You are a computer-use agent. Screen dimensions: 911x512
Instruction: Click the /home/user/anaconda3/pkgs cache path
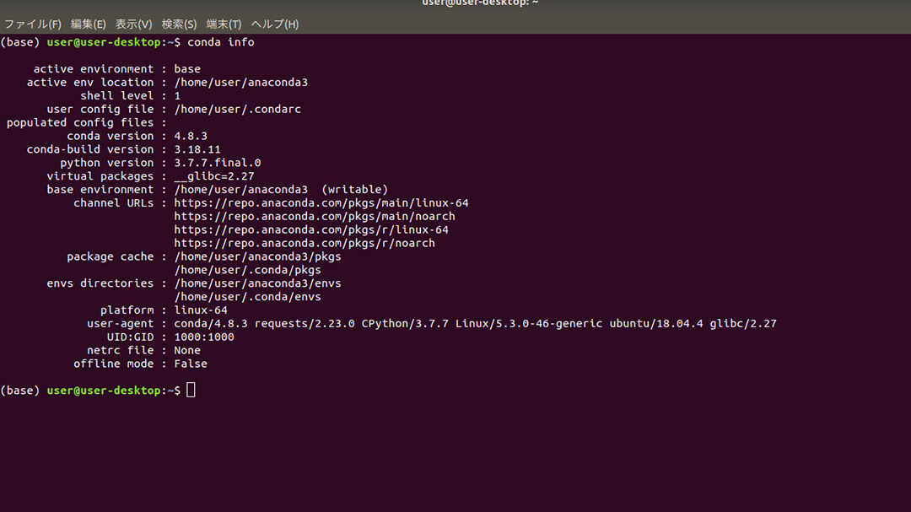257,256
